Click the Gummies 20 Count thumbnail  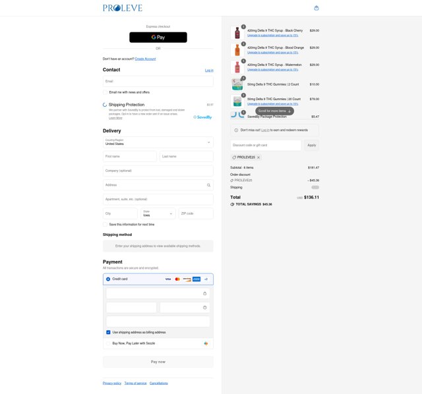pyautogui.click(x=237, y=101)
